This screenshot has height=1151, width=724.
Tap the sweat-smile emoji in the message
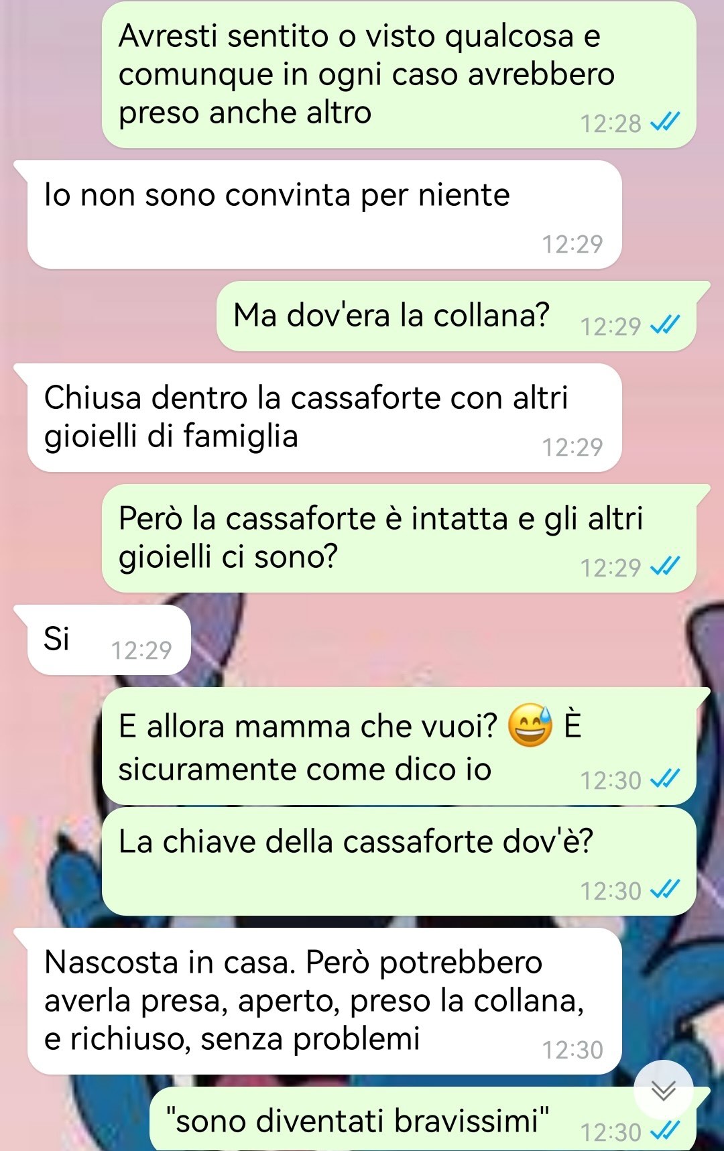click(x=530, y=725)
